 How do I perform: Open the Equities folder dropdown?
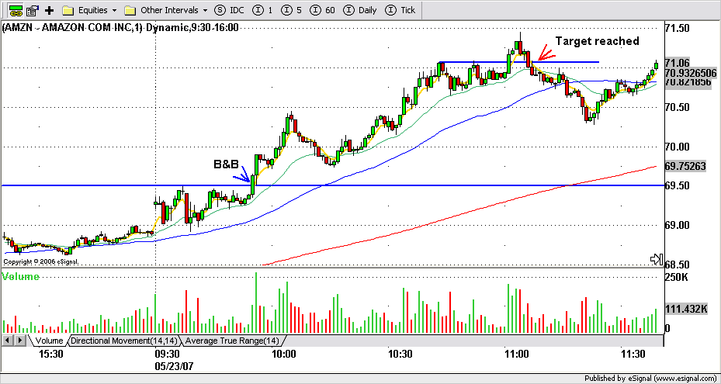(x=90, y=9)
